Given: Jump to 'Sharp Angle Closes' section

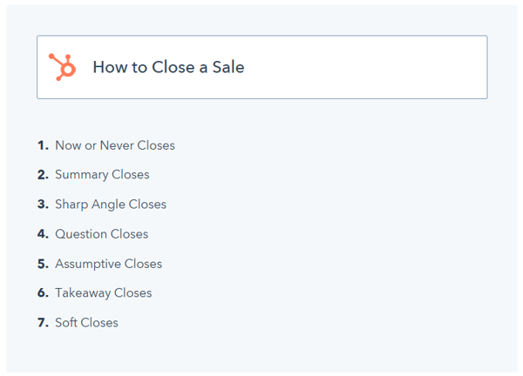Looking at the screenshot, I should pos(111,205).
